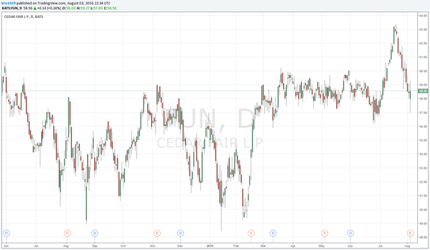Click the Sep label on time axis

[95, 246]
